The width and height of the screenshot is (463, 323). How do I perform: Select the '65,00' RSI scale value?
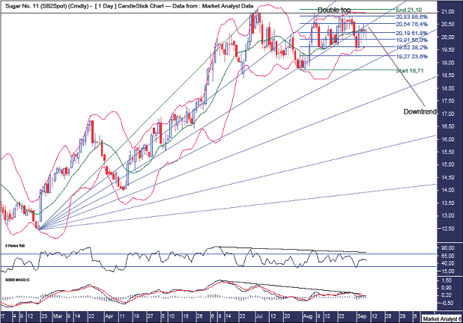click(x=448, y=256)
